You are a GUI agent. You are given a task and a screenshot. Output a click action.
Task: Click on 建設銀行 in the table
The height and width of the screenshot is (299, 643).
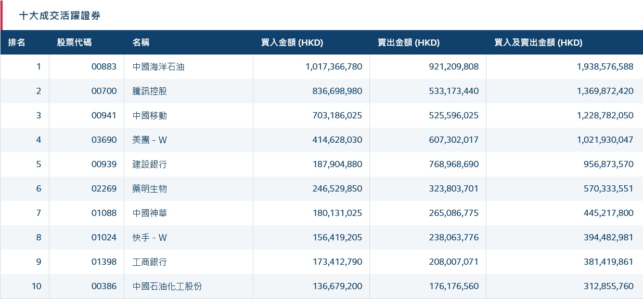(x=150, y=165)
